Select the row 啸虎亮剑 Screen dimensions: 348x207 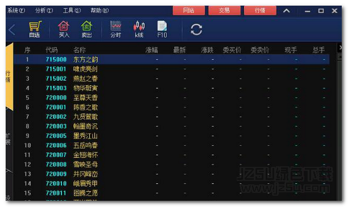pyautogui.click(x=171, y=69)
